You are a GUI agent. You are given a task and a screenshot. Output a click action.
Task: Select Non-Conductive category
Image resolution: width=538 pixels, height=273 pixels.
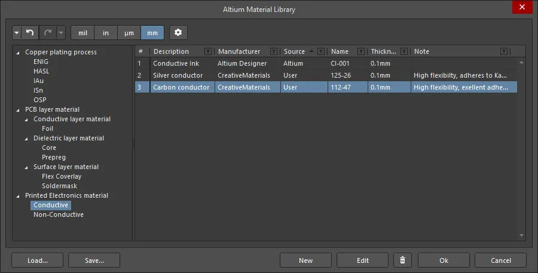(x=59, y=214)
